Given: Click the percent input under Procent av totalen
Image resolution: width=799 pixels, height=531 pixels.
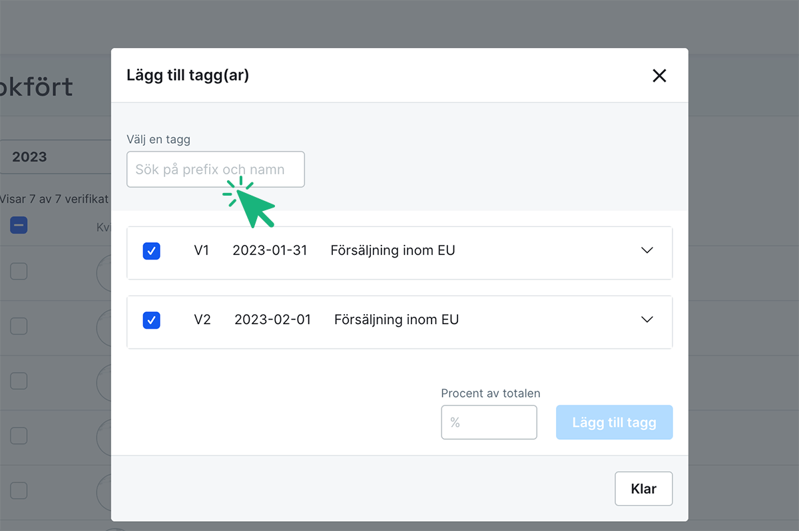Looking at the screenshot, I should coord(489,422).
